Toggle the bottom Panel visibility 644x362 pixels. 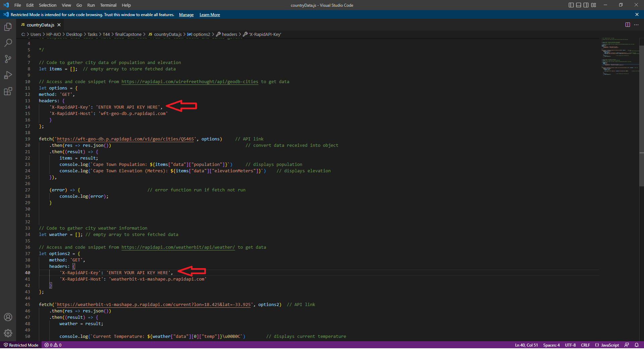pyautogui.click(x=578, y=5)
